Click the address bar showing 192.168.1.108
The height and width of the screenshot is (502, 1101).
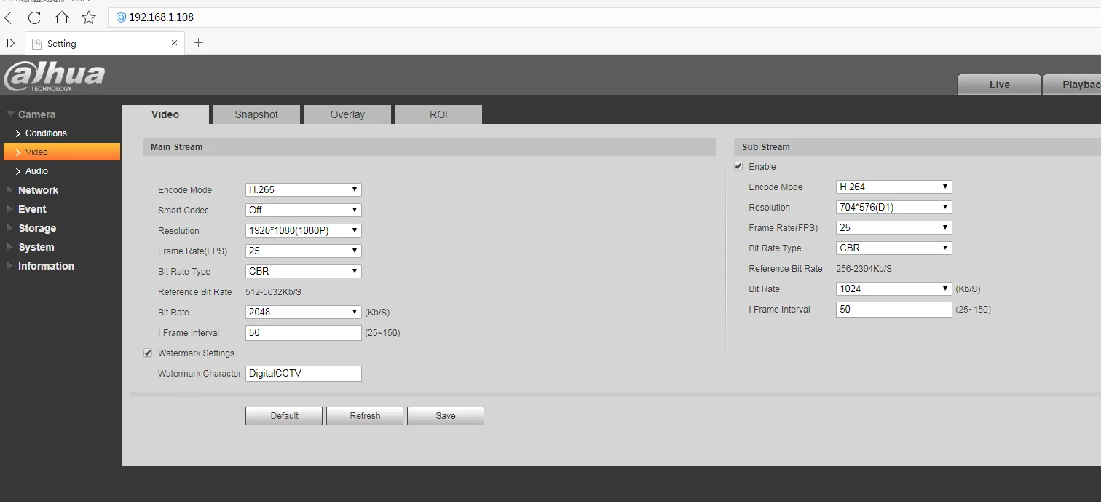click(604, 17)
